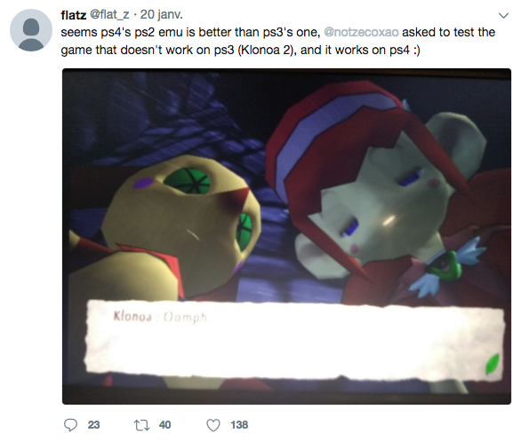This screenshot has height=441, width=521.
Task: Click the reply speech bubble icon
Action: coord(70,425)
